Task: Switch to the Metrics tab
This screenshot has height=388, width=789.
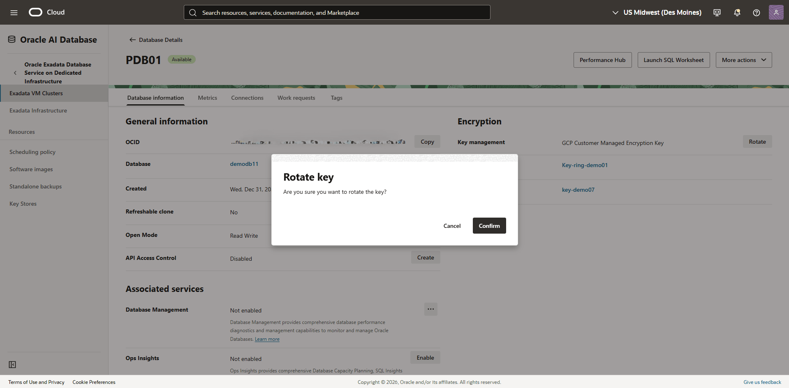Action: [207, 98]
